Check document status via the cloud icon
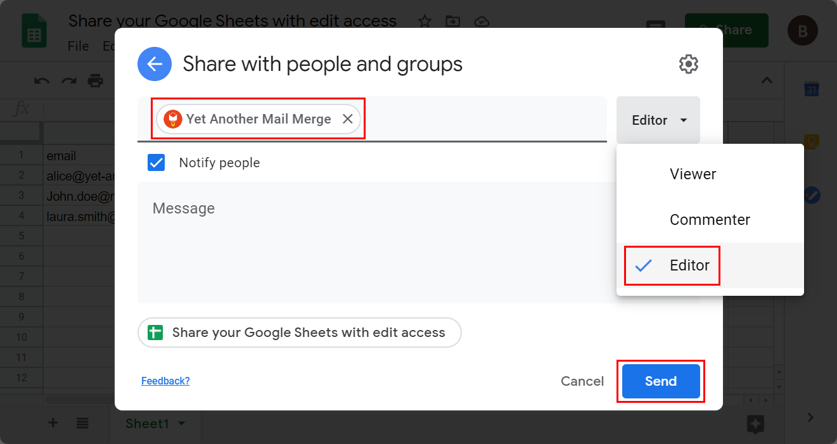The image size is (837, 444). (x=482, y=22)
